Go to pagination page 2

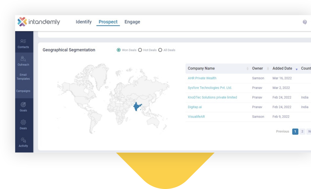point(302,131)
